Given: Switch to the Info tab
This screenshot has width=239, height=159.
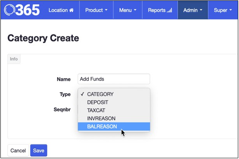Looking at the screenshot, I should pos(14,59).
